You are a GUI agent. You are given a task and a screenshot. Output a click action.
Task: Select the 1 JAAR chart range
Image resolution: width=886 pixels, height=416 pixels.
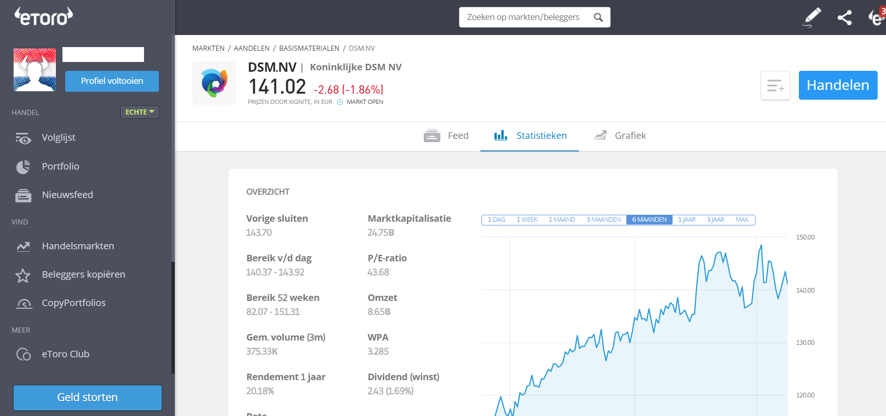(x=687, y=219)
